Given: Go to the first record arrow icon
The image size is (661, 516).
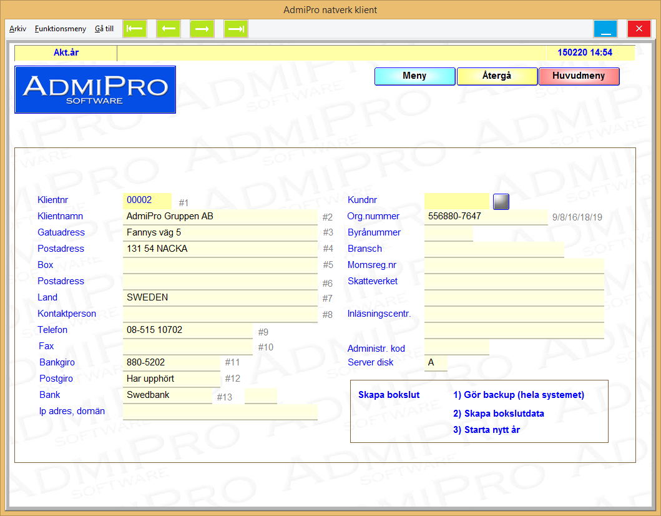Looking at the screenshot, I should [135, 29].
